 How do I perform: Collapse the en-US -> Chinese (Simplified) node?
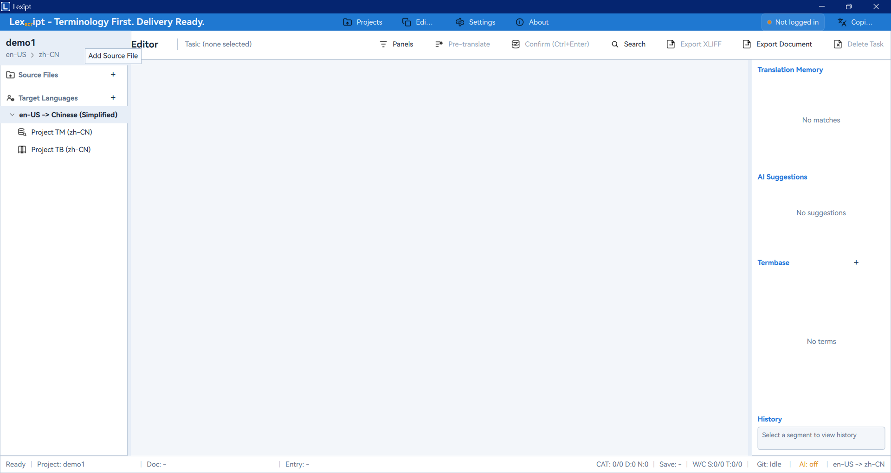point(12,115)
